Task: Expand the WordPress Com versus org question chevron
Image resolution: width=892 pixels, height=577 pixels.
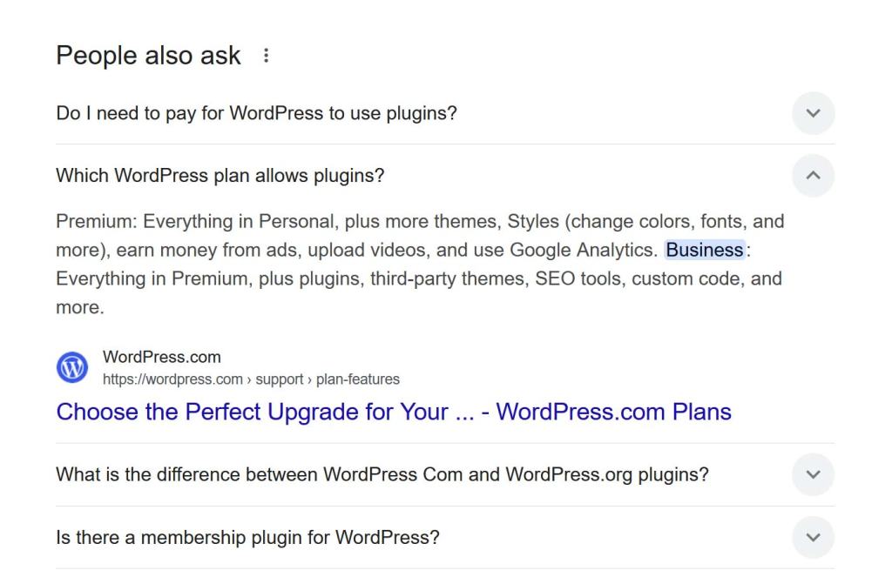Action: [813, 474]
